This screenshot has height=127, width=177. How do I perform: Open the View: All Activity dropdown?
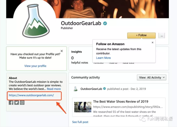(151, 77)
